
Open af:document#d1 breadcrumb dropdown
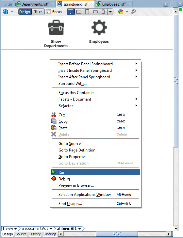pyautogui.click(x=51, y=229)
